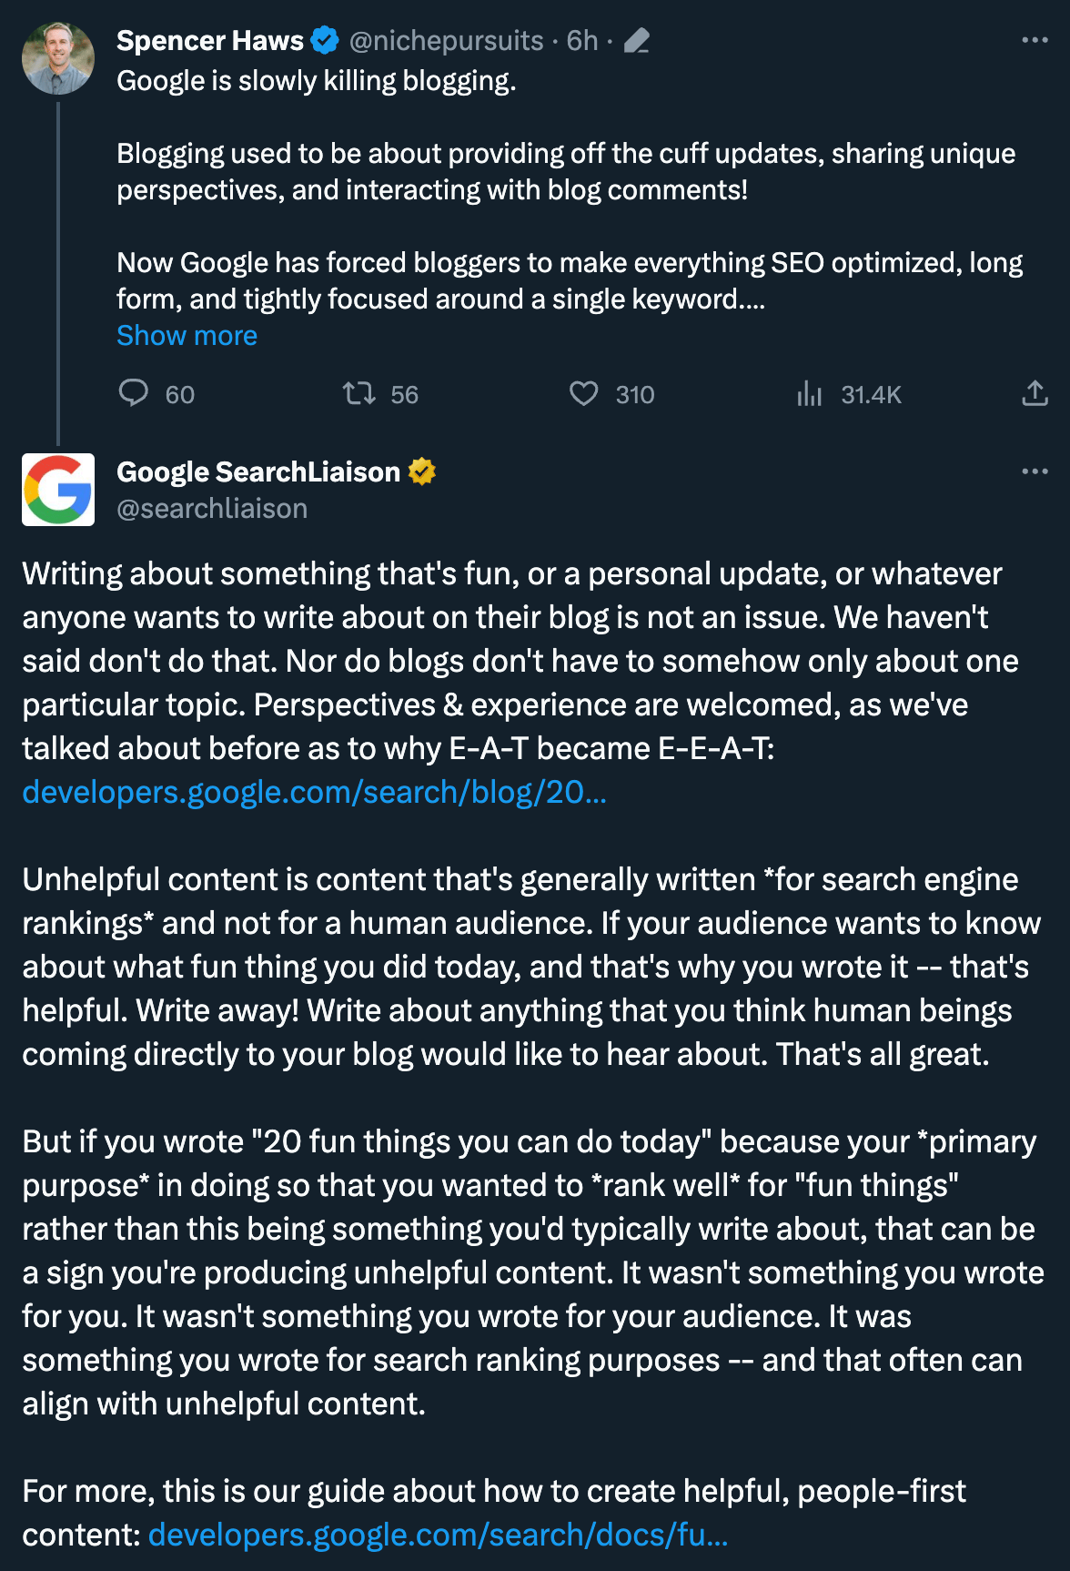Share Spencer Haws' tweet
Image resolution: width=1070 pixels, height=1571 pixels.
coord(1035,393)
